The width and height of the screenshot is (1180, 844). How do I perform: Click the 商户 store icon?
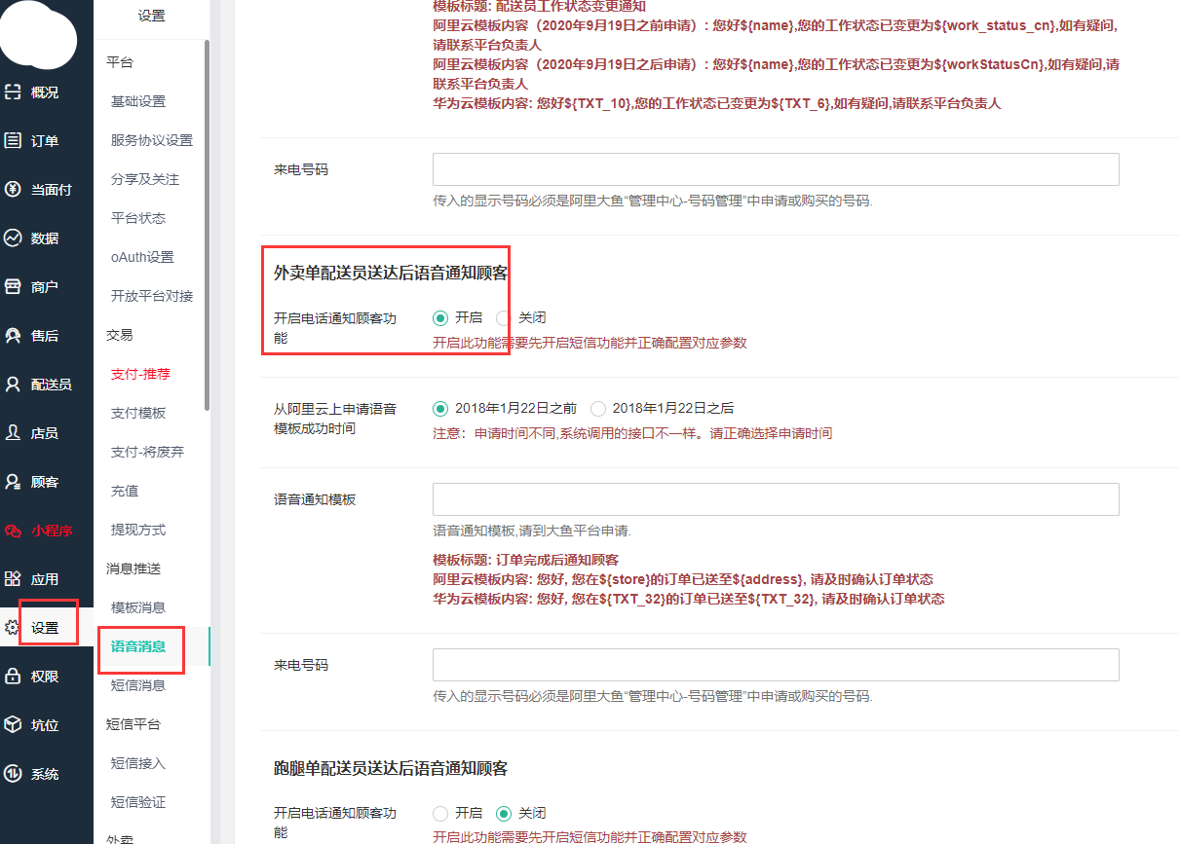pos(13,287)
